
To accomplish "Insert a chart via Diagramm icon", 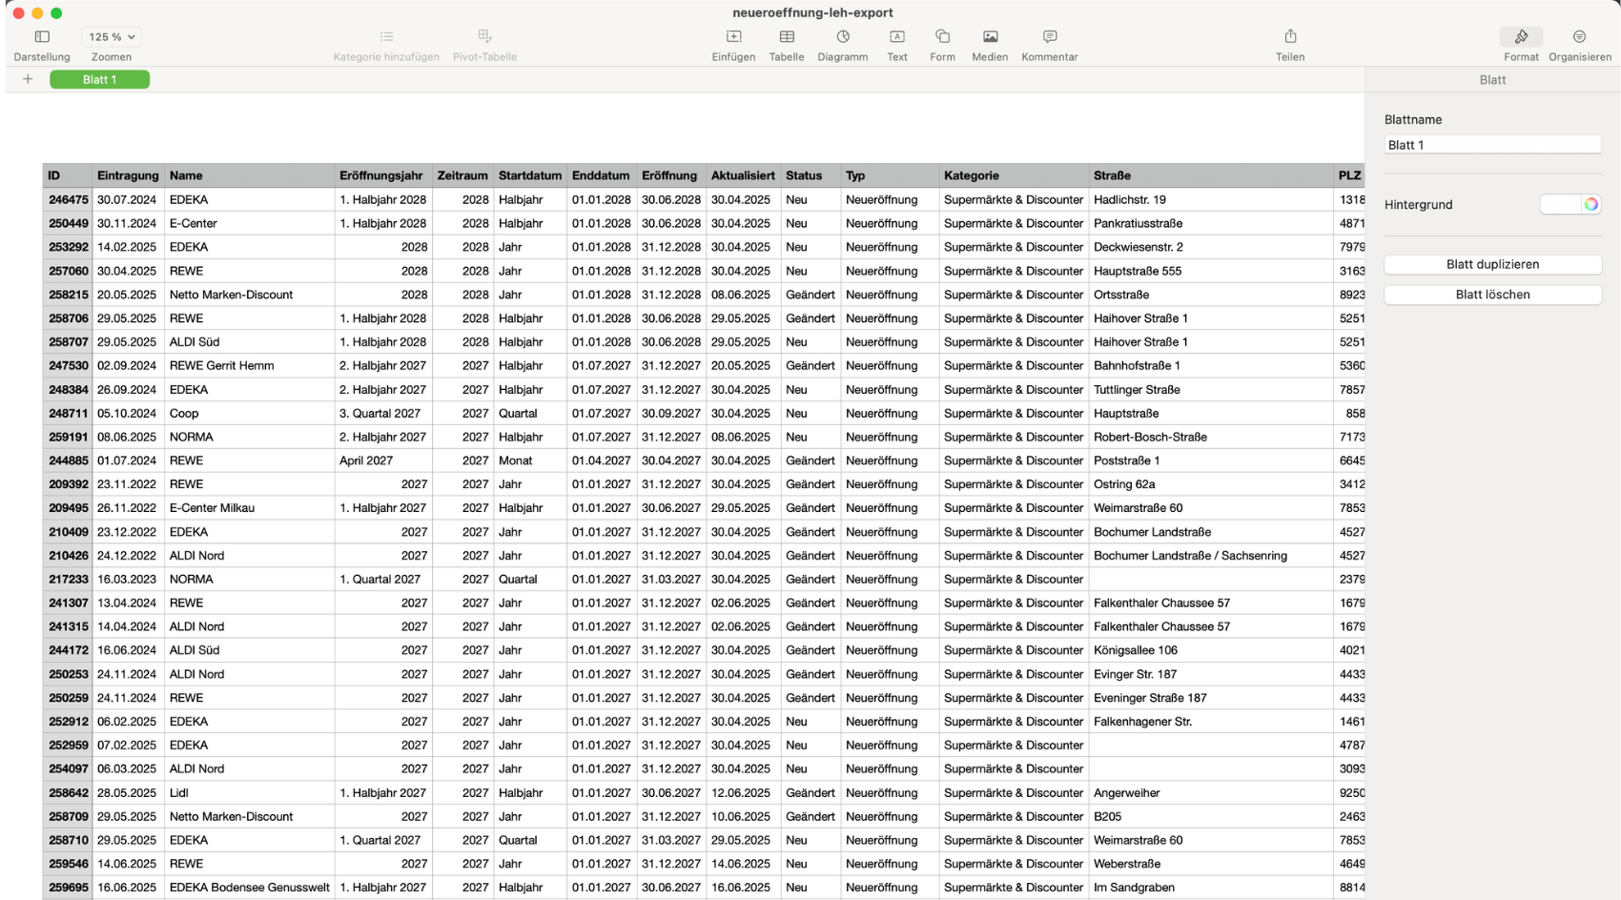I will (843, 36).
